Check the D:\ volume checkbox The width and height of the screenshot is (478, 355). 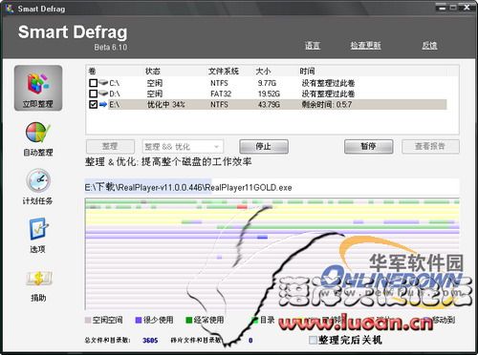click(93, 94)
